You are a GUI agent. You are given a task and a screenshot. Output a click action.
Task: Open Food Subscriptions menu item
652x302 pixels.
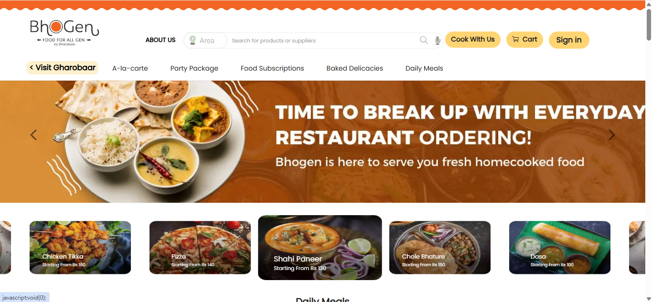tap(272, 68)
